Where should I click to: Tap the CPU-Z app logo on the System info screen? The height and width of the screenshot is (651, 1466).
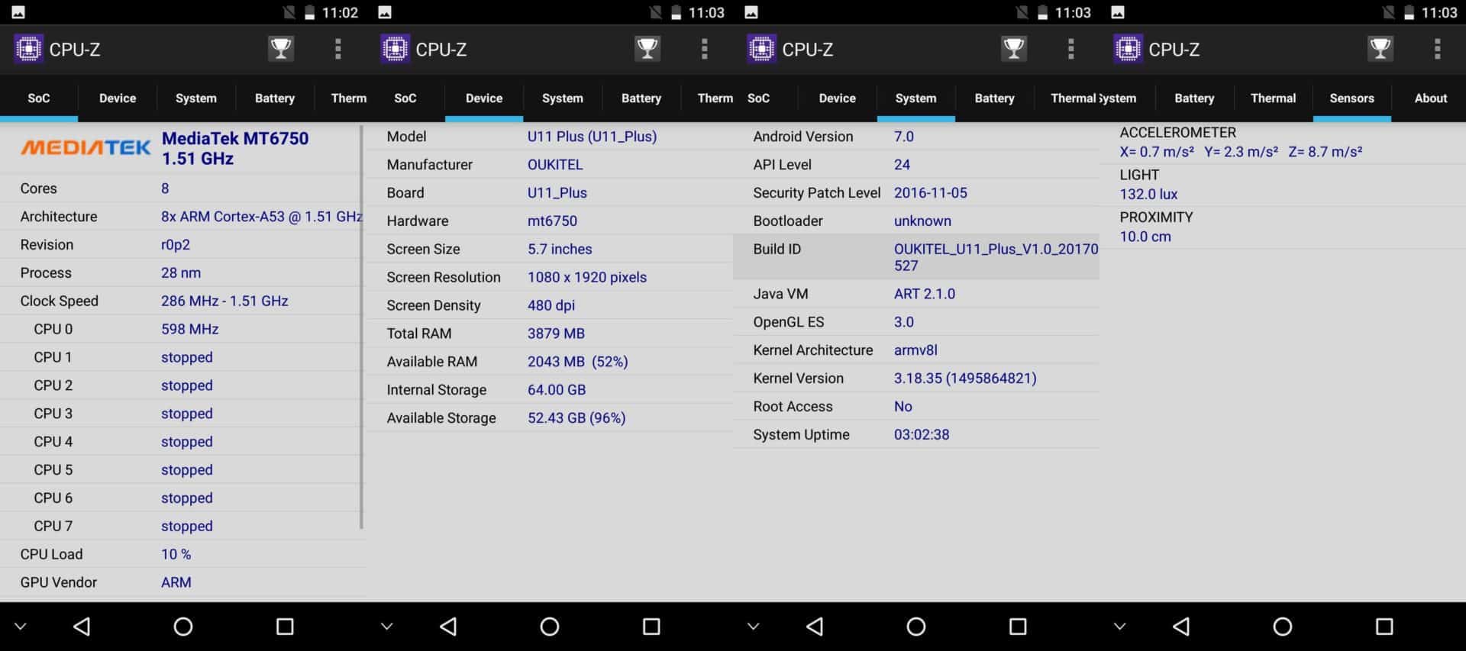761,49
